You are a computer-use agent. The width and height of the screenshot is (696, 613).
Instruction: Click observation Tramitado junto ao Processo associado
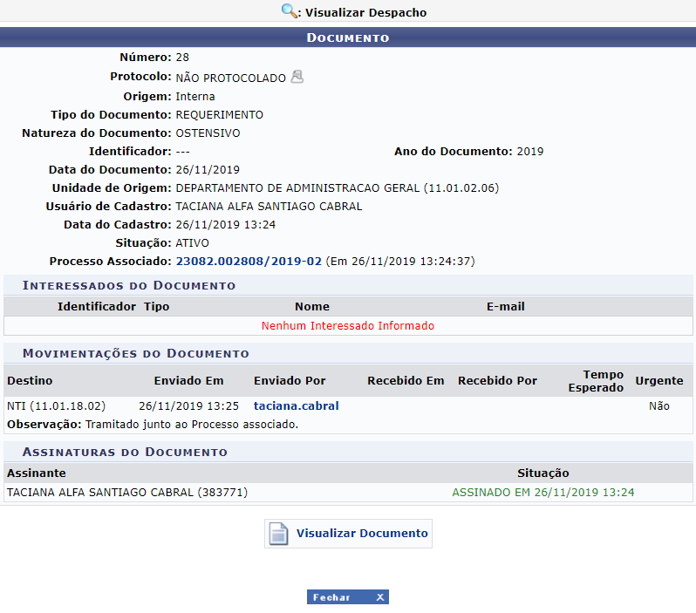tap(192, 425)
